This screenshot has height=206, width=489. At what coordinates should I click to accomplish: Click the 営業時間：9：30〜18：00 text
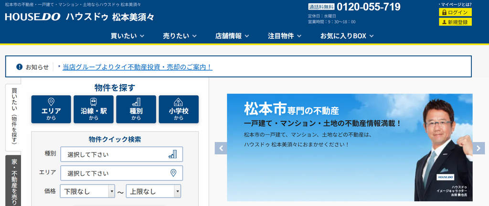click(331, 22)
